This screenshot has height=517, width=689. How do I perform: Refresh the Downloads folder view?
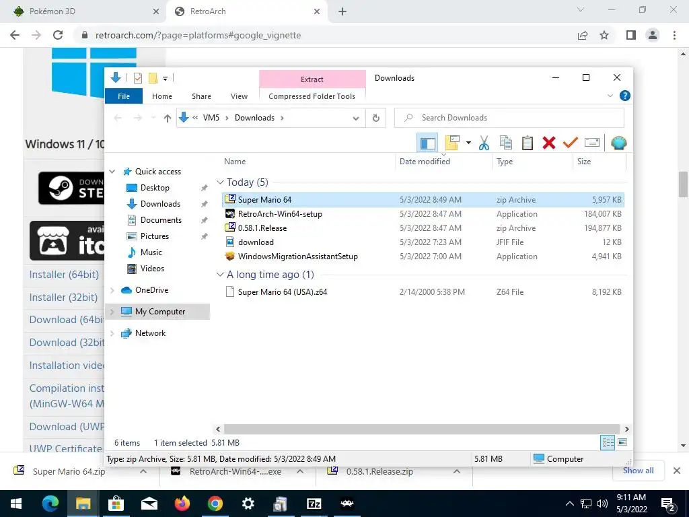(x=375, y=118)
